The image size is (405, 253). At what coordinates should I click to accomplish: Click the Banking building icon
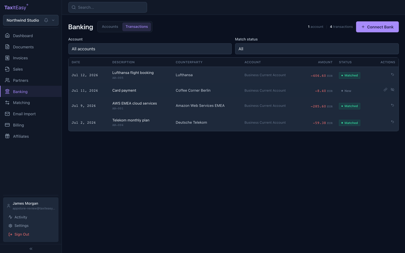pyautogui.click(x=7, y=92)
